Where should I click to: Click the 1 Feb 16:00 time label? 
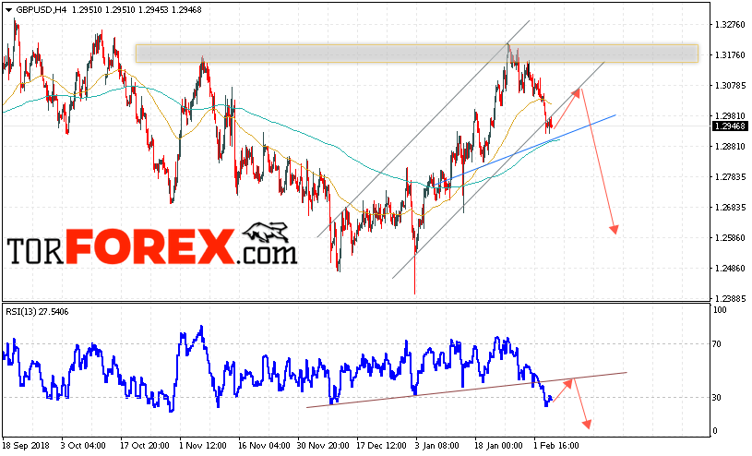pyautogui.click(x=556, y=446)
